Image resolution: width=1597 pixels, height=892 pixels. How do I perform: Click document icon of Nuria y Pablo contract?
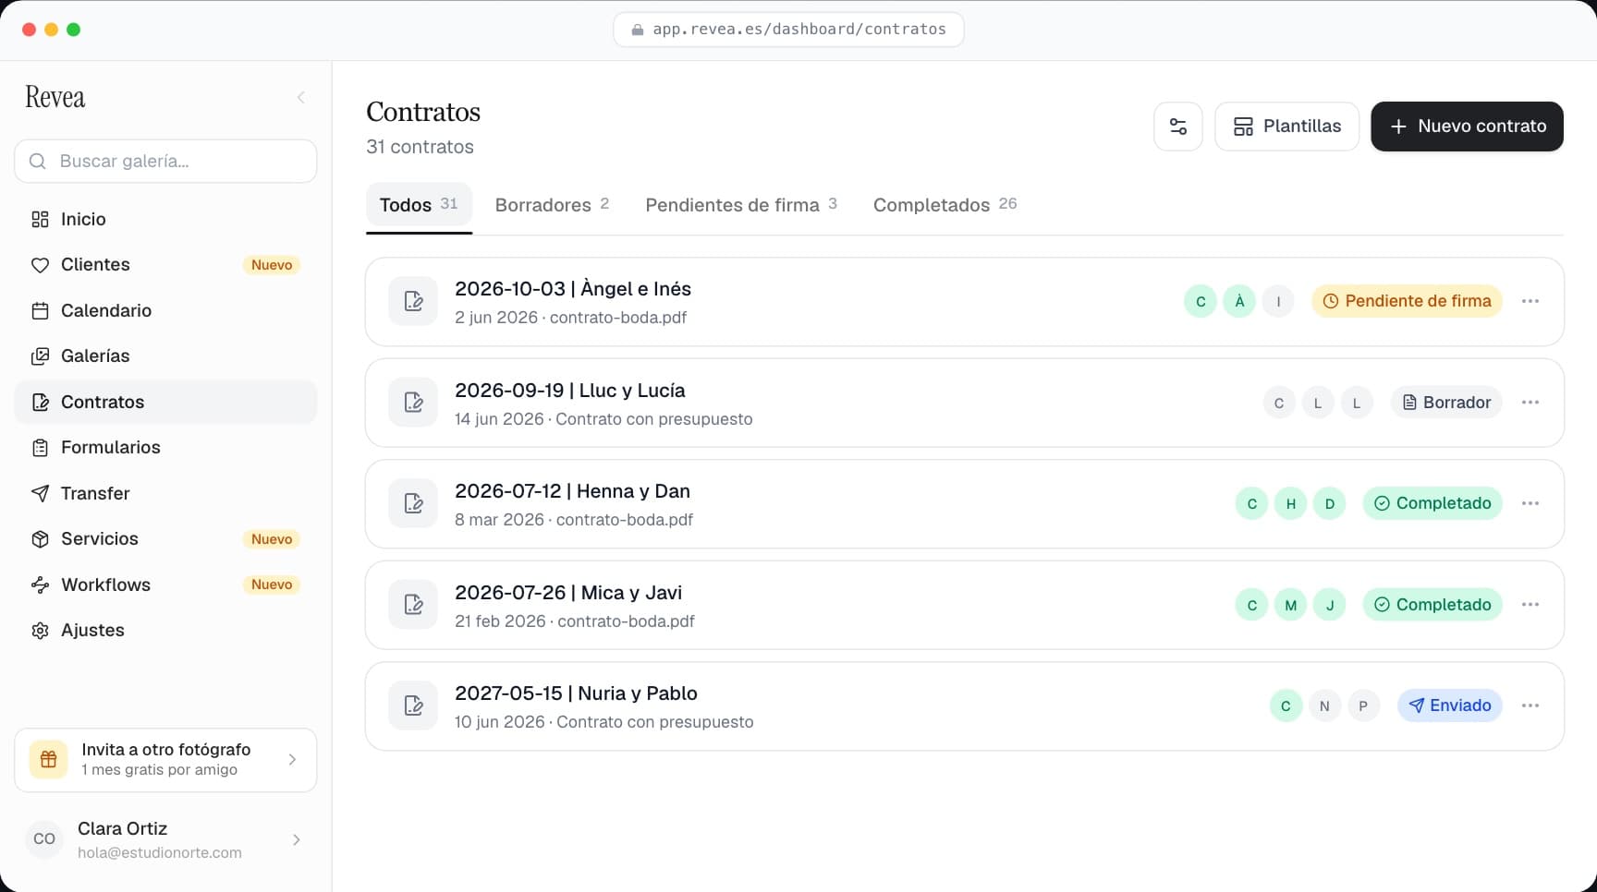413,705
